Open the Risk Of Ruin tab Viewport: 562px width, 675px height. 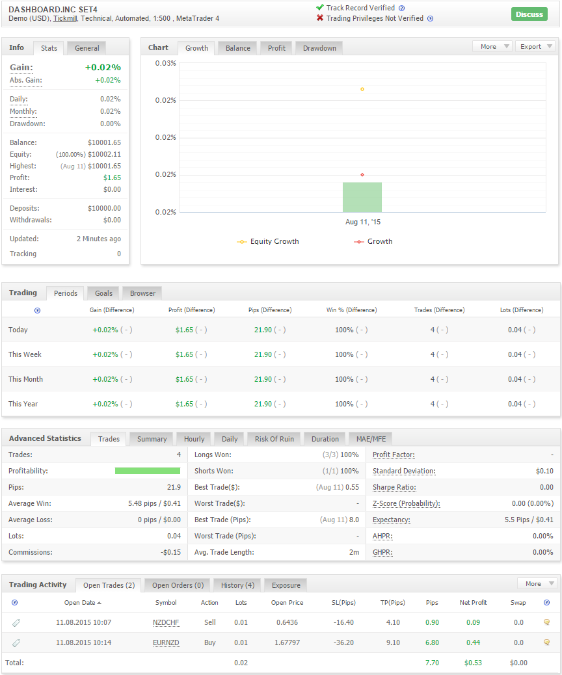[x=274, y=439]
